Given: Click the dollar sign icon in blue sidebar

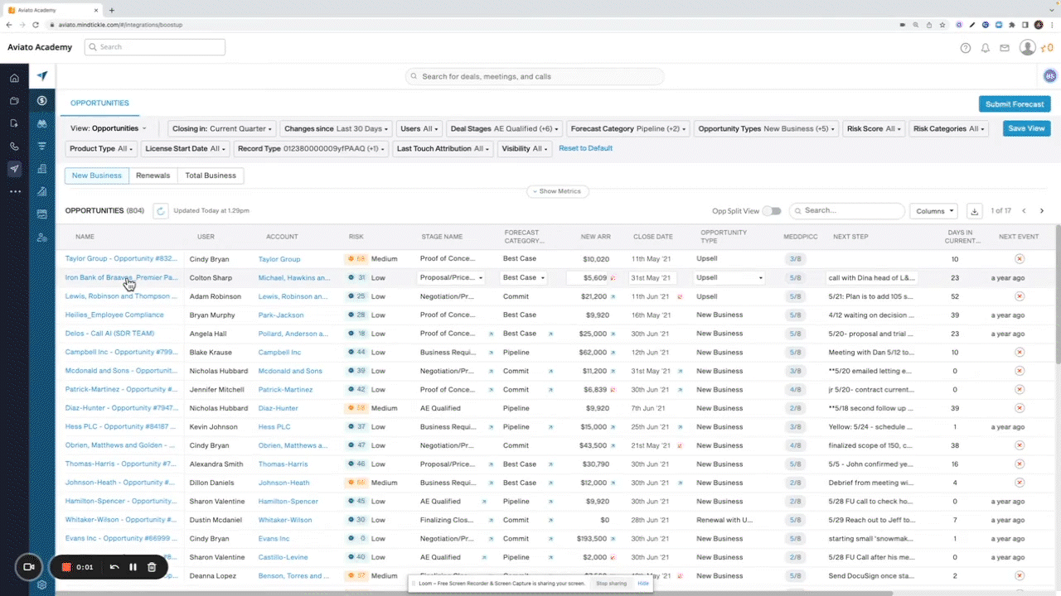Looking at the screenshot, I should click(41, 100).
